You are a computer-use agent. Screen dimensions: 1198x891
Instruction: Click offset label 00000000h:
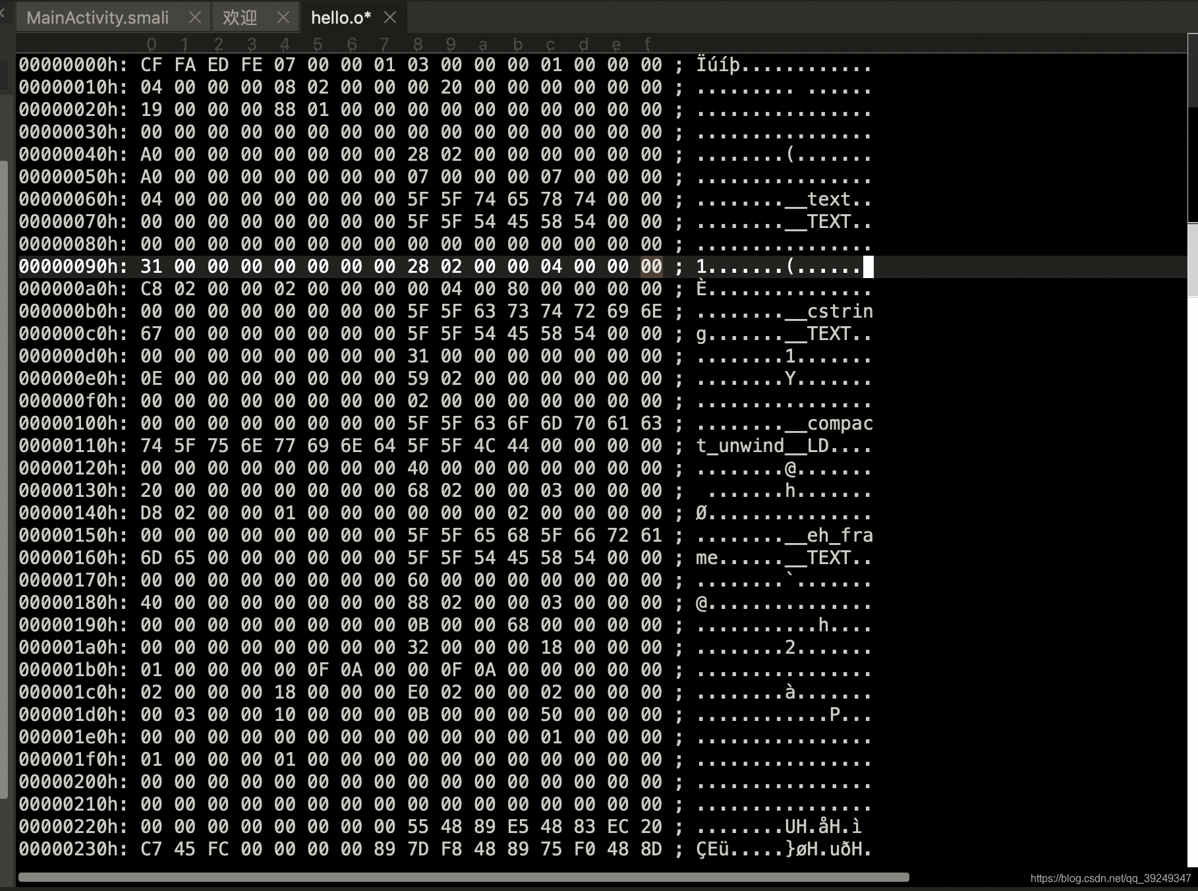tap(73, 65)
